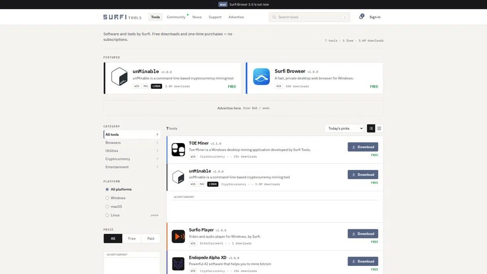Open the Advertise nav item

coord(236,17)
